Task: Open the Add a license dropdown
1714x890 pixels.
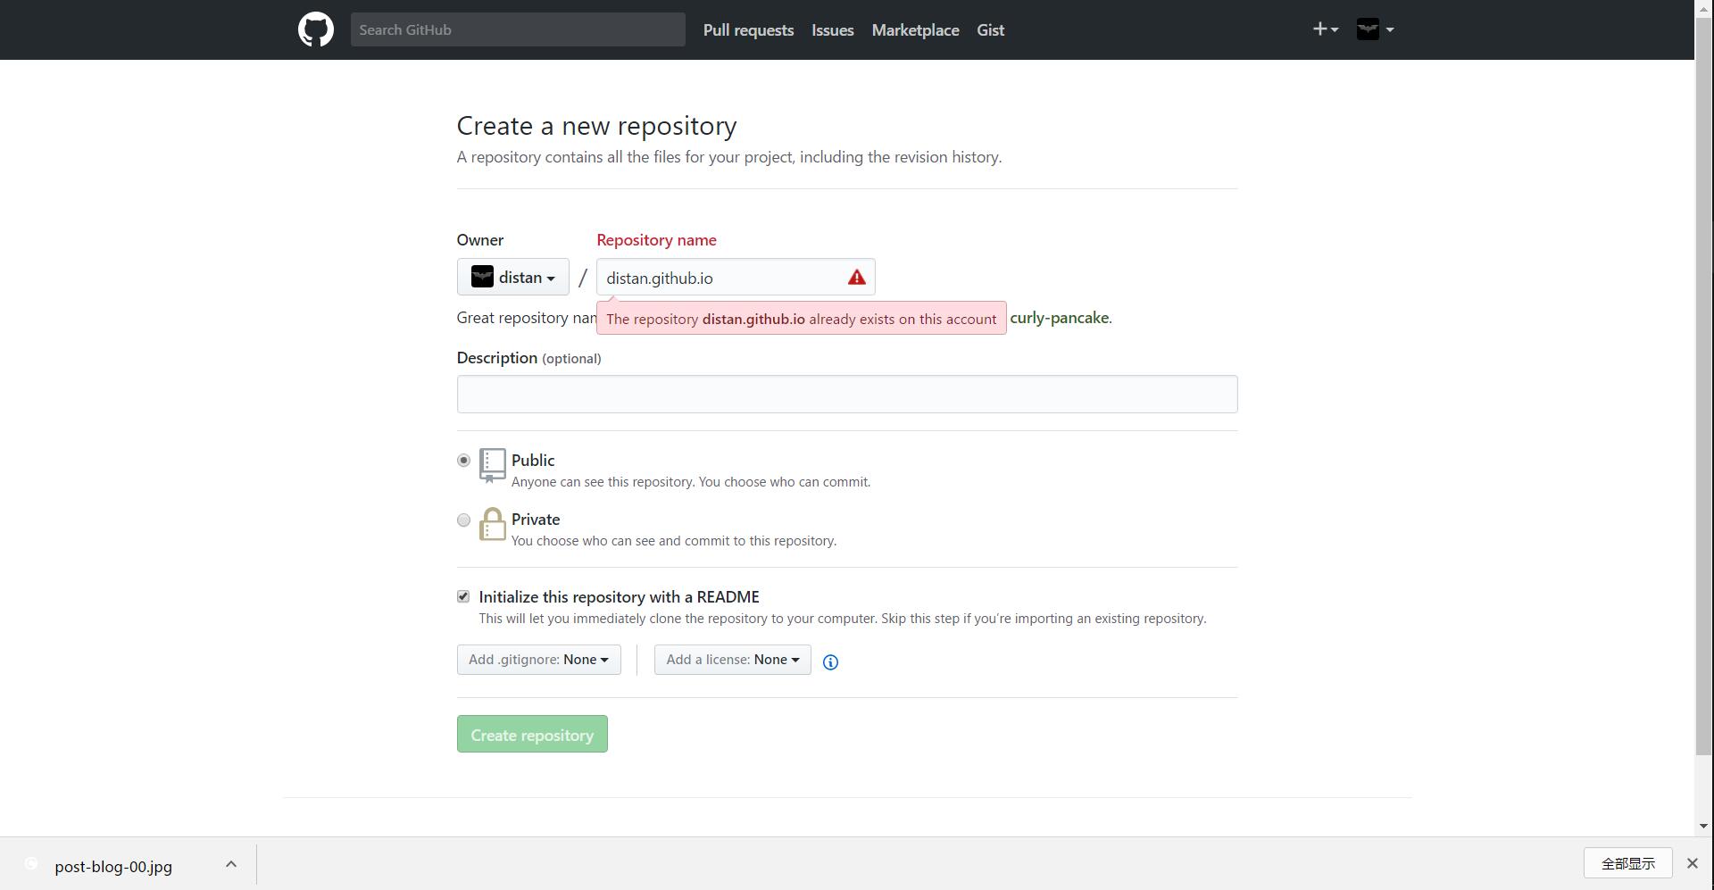Action: [732, 660]
